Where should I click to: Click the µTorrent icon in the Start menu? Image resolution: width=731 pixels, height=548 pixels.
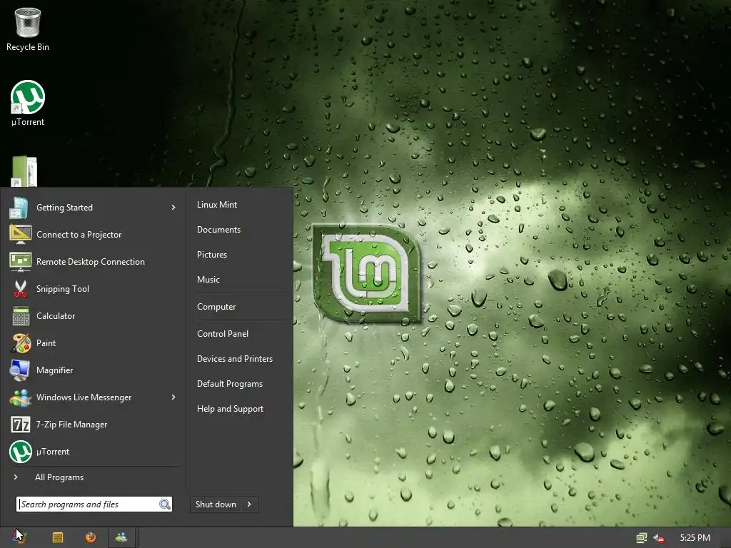pos(21,451)
